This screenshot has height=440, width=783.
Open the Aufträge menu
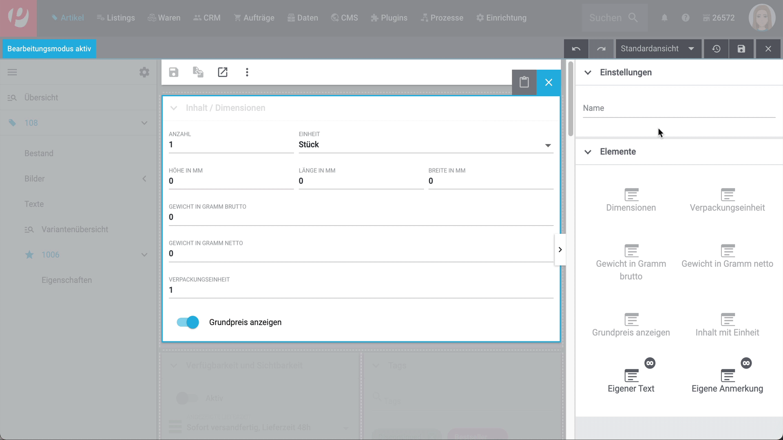[254, 18]
